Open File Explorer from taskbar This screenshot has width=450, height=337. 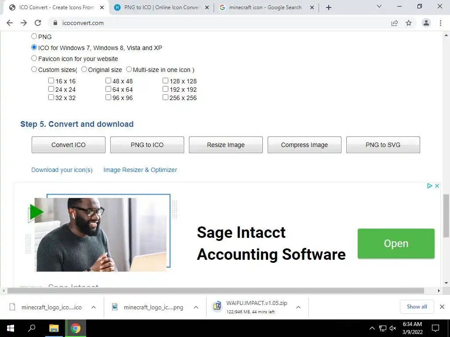pyautogui.click(x=54, y=328)
